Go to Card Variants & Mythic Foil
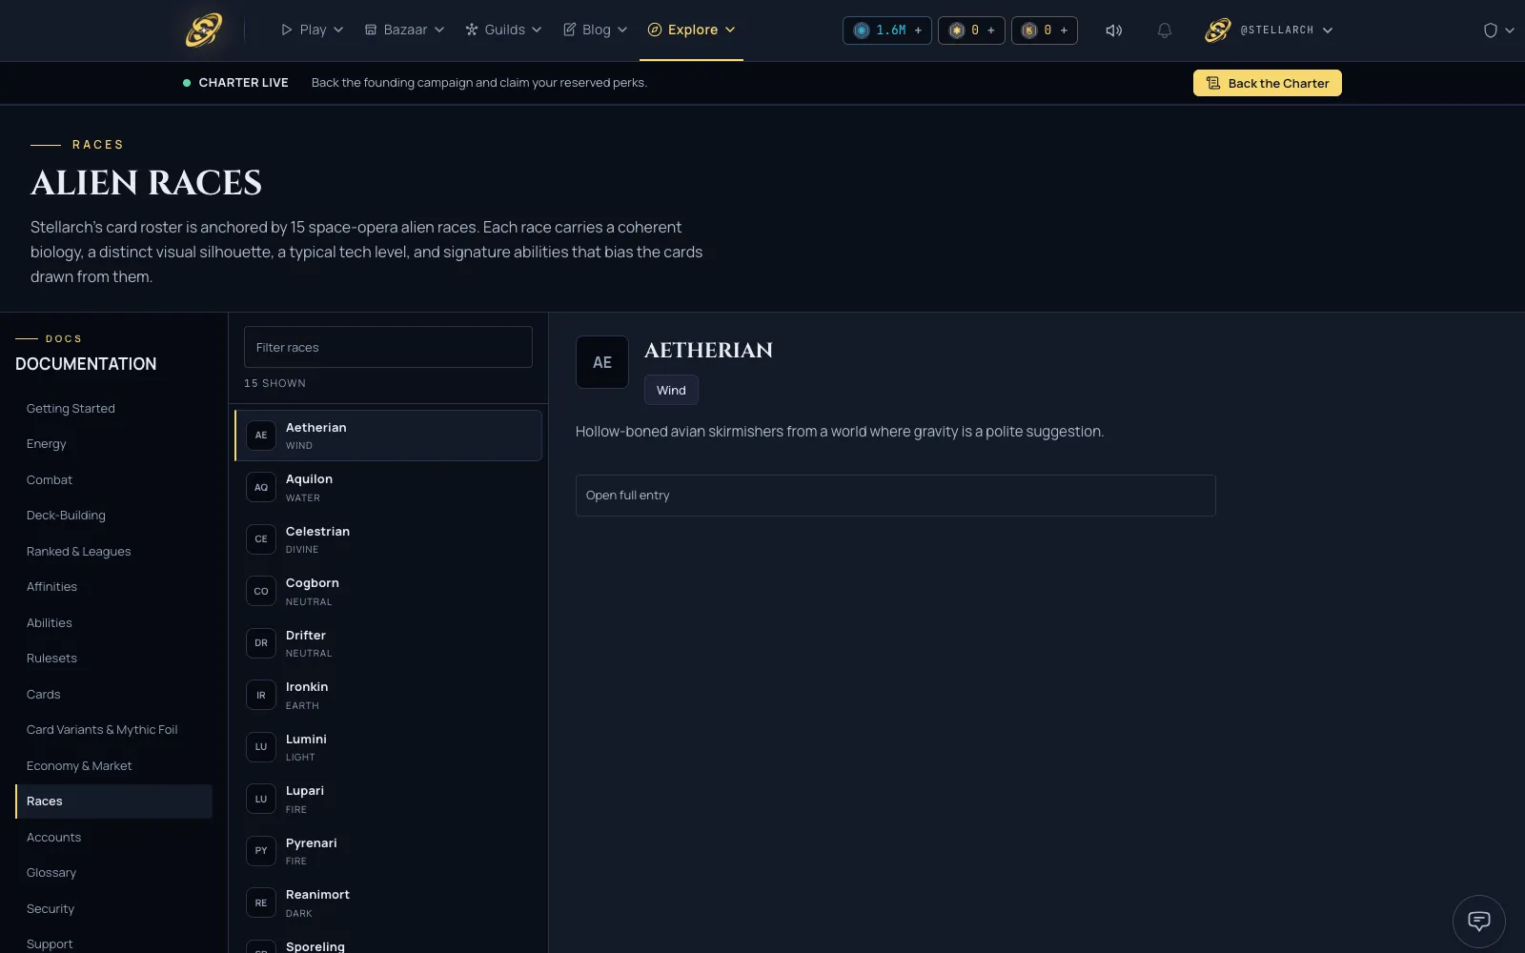Screen dimensions: 1525x953 click(x=102, y=730)
